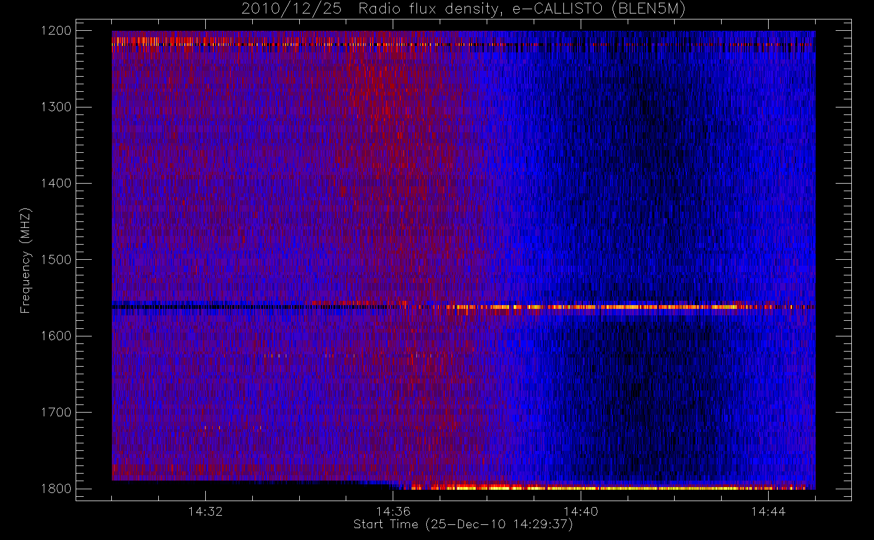Viewport: 874px width, 540px height.
Task: Click the 1500 frequency tick label
Action: pyautogui.click(x=56, y=260)
